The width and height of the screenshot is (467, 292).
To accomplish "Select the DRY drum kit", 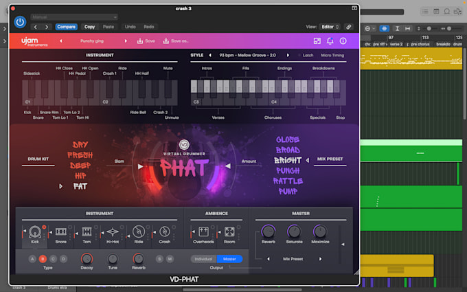I will point(80,145).
